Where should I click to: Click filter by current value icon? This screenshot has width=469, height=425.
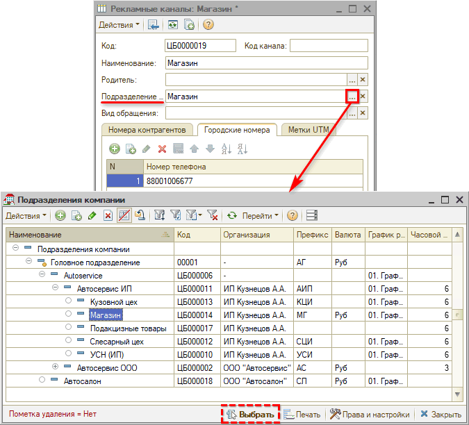tap(176, 215)
